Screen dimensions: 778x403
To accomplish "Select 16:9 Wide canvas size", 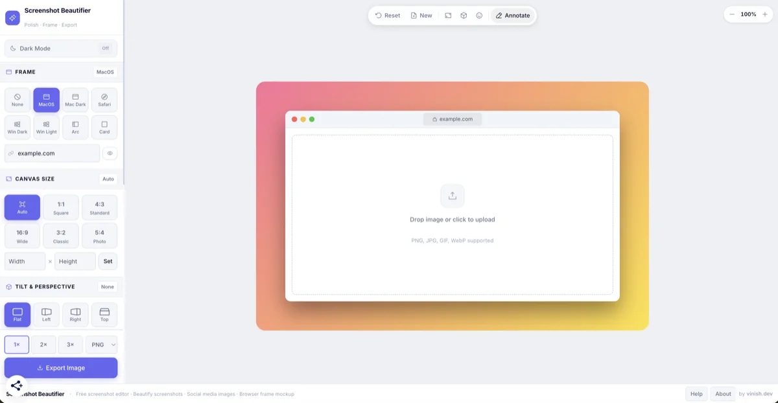I will pos(22,236).
